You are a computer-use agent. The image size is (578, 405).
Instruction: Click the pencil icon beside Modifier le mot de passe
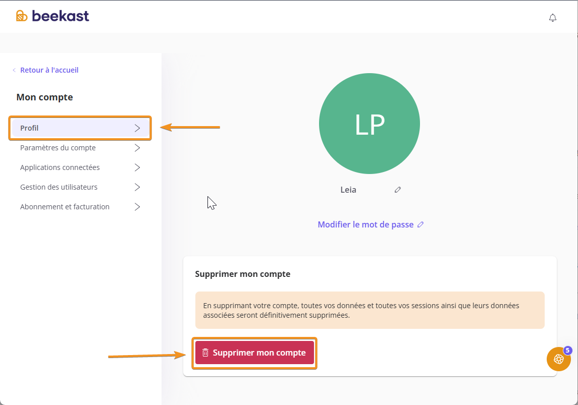(x=421, y=224)
